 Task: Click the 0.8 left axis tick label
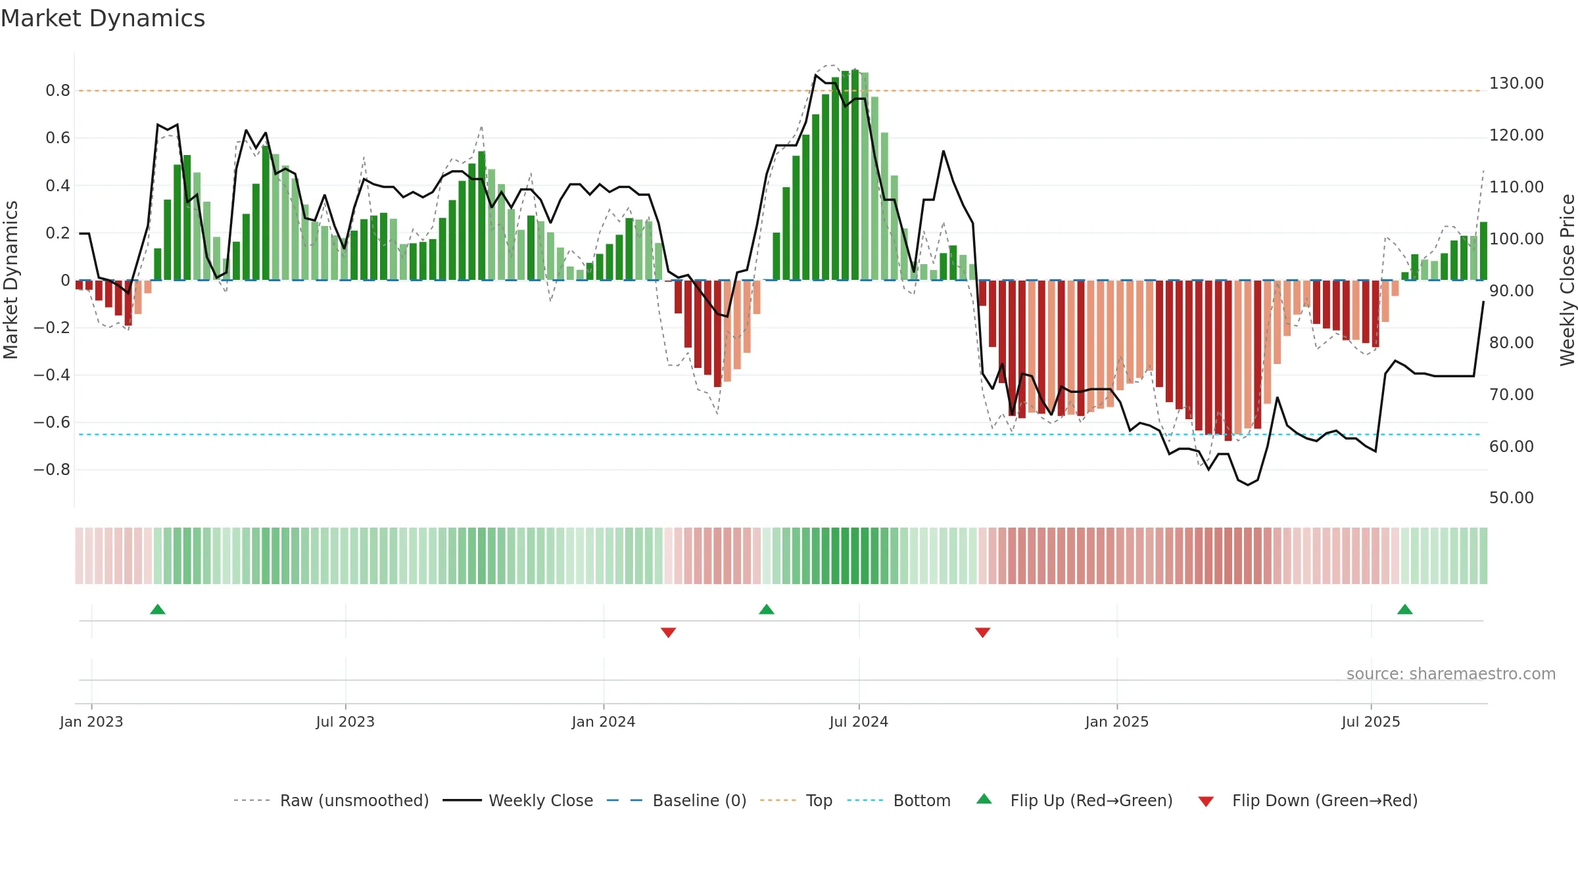pyautogui.click(x=58, y=91)
